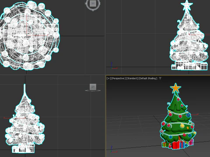The image size is (210, 157).
Task: Select the orange star atop the shaded tree
Action: [175, 88]
